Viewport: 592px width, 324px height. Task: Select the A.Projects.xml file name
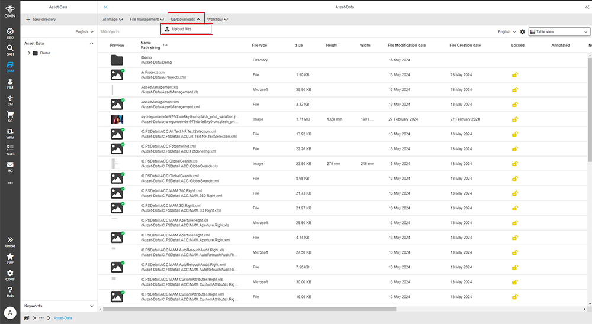(x=153, y=72)
